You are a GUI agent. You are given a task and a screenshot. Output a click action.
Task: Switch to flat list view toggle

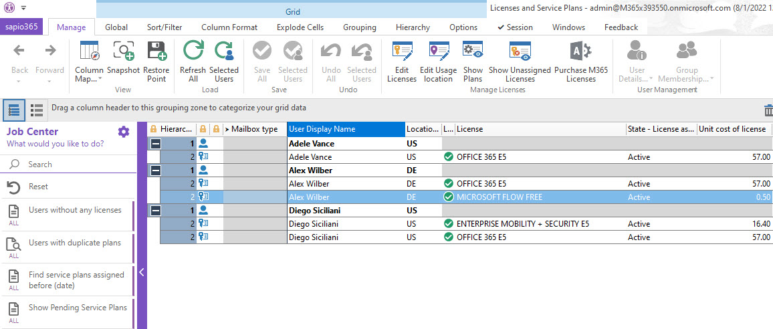(x=37, y=110)
